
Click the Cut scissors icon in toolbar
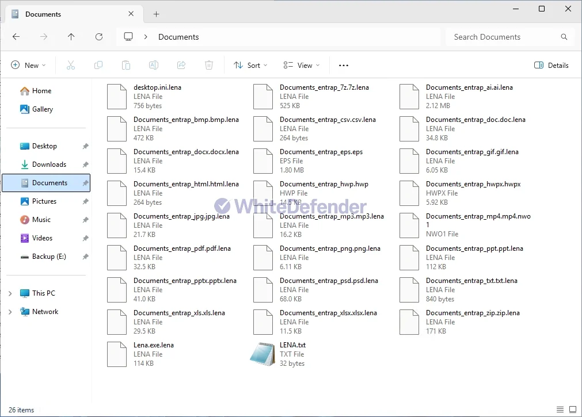[71, 66]
